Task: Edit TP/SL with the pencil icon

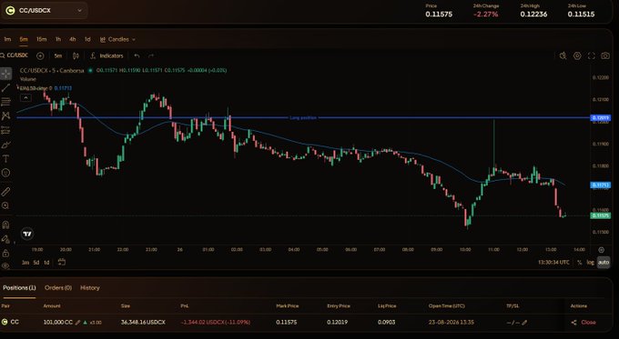Action: [524, 323]
